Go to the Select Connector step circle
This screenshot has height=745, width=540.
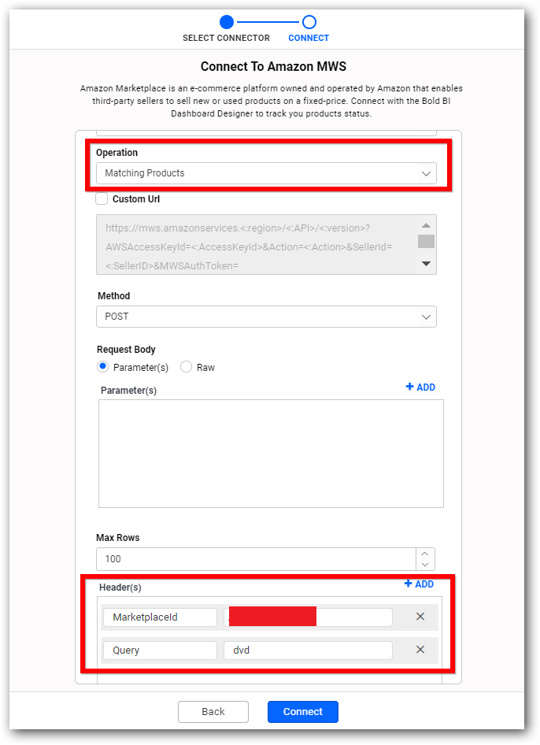(x=227, y=22)
